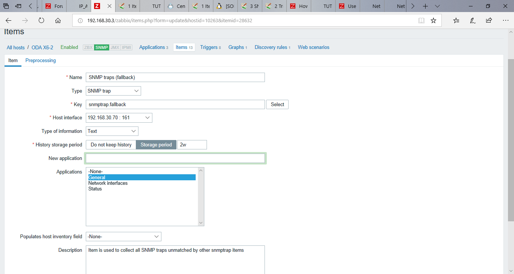Select General in the Applications list

point(142,177)
